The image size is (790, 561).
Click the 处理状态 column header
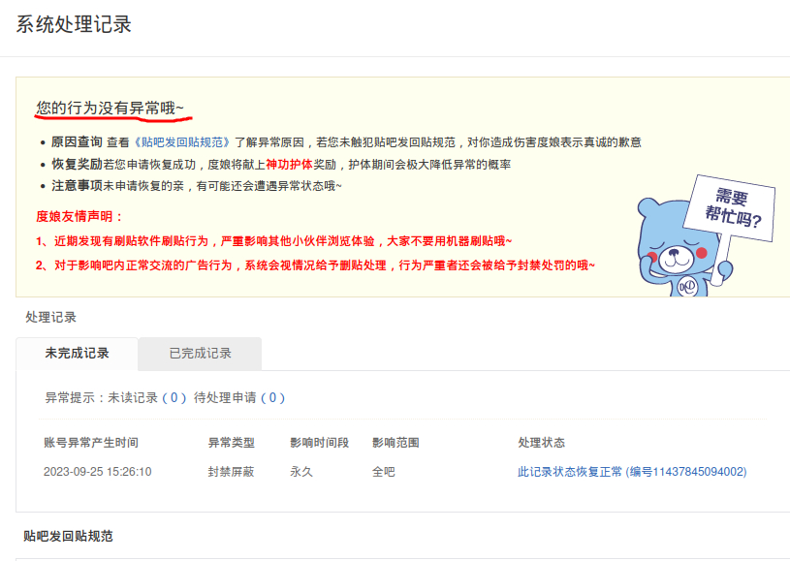pyautogui.click(x=542, y=443)
